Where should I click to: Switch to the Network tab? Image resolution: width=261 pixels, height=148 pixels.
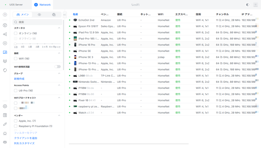click(x=42, y=5)
